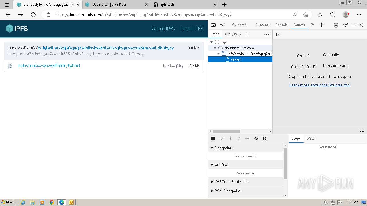Open navigator pane more options dots
This screenshot has width=367, height=206.
click(x=267, y=34)
